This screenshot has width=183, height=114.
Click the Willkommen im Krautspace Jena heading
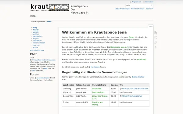point(94,32)
